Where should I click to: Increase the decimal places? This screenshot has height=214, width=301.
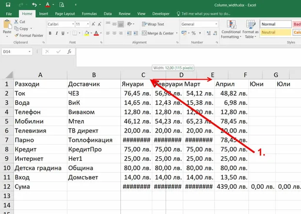209,33
